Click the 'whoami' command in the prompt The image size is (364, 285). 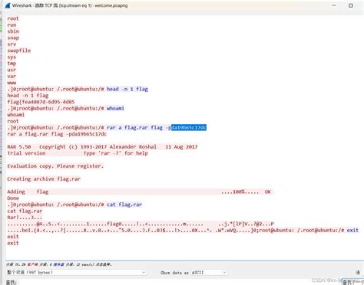(x=115, y=108)
